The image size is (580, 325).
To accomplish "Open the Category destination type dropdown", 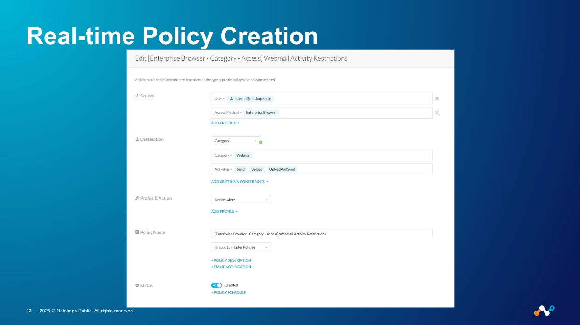I will [235, 141].
